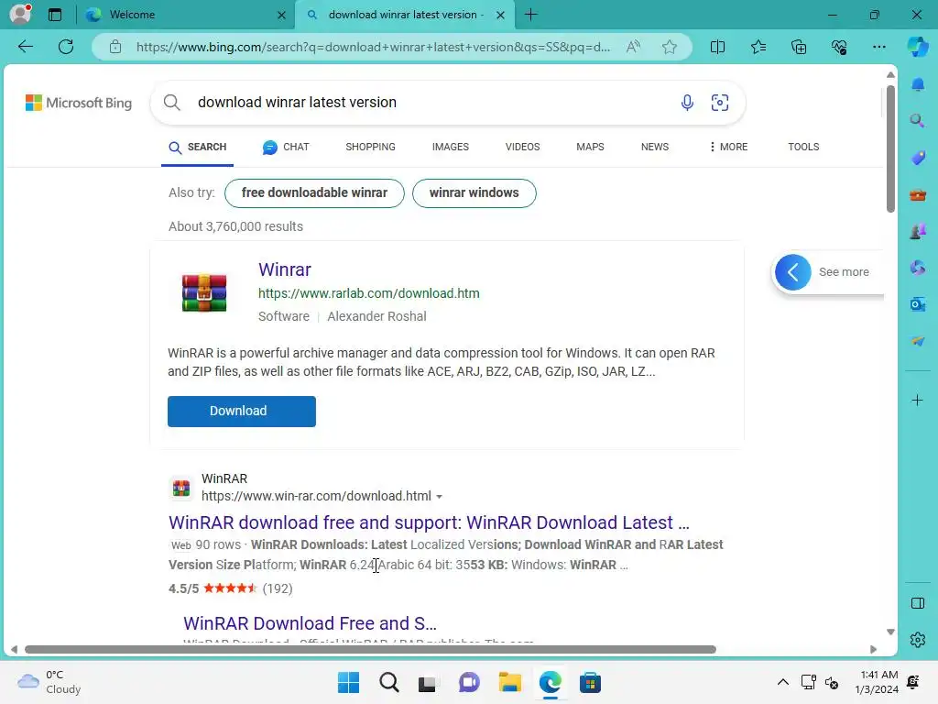Open the tab actions menu icon
This screenshot has height=704, width=938.
pyautogui.click(x=55, y=15)
